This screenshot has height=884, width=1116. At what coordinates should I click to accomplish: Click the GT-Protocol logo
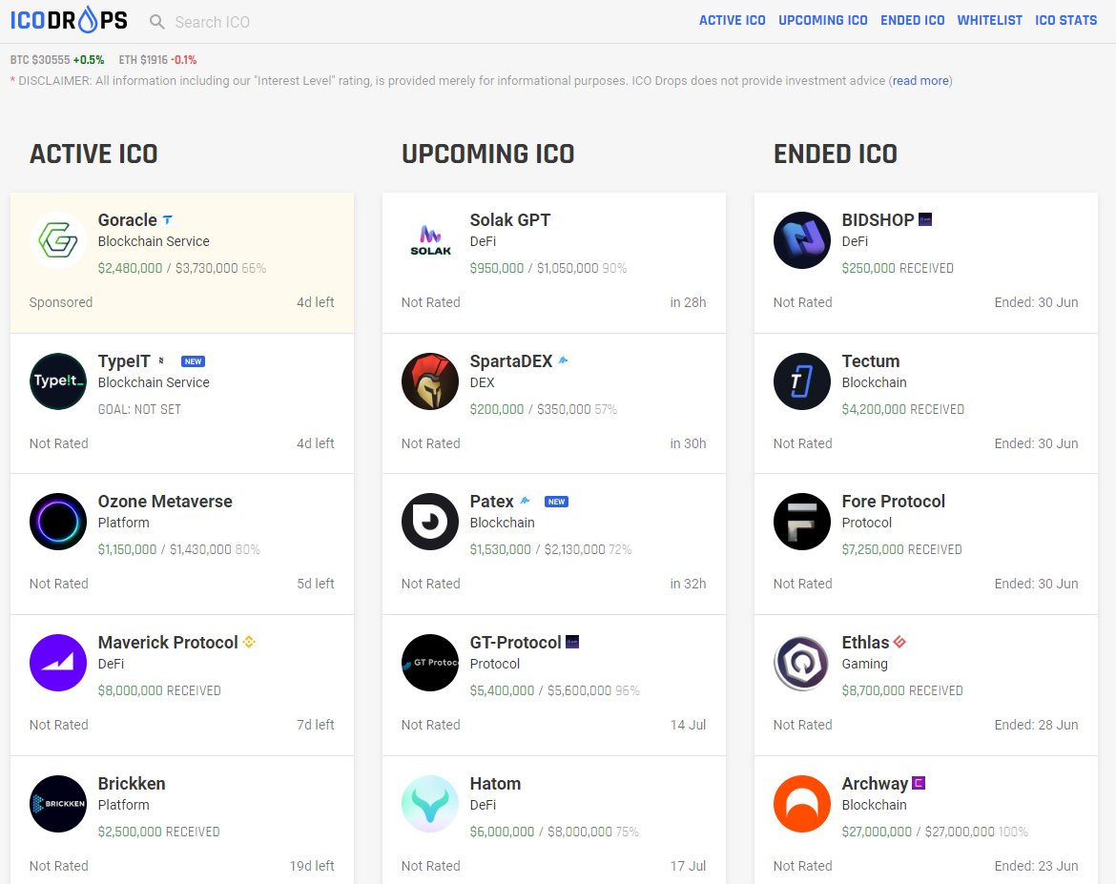[430, 662]
